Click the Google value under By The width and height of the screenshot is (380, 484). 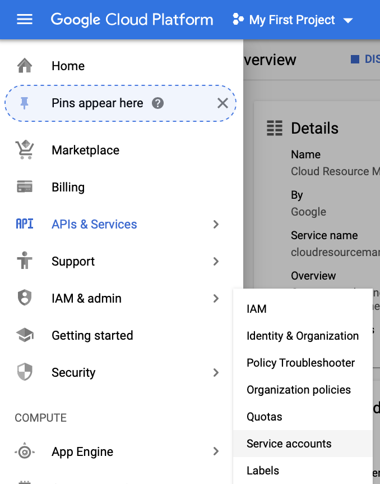[x=308, y=212]
